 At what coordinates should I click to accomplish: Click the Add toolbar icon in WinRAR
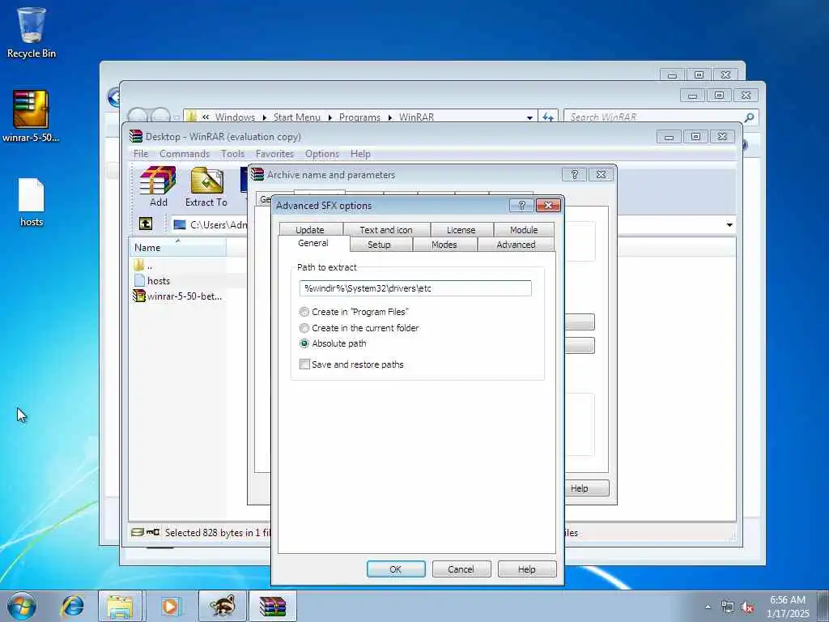tap(158, 186)
